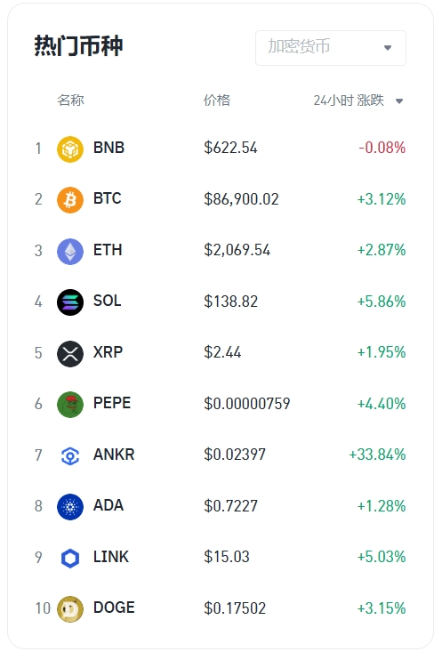This screenshot has height=660, width=442.
Task: Toggle the 24小时 涨跌 sort arrow
Action: click(399, 101)
